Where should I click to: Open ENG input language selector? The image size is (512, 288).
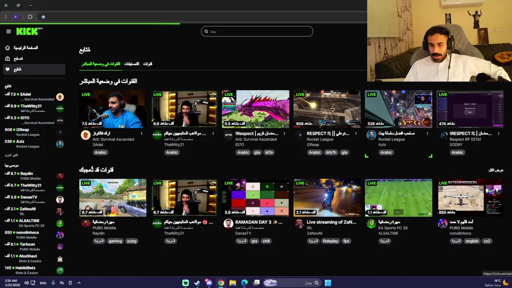[x=43, y=283]
